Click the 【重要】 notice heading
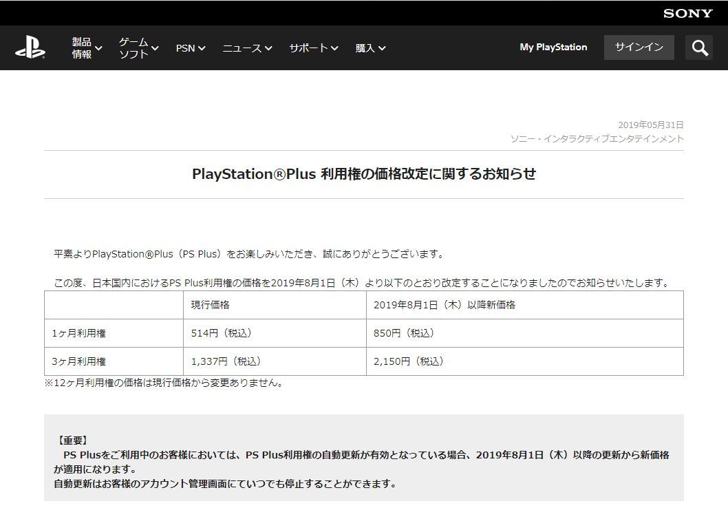The width and height of the screenshot is (728, 530). pos(72,441)
